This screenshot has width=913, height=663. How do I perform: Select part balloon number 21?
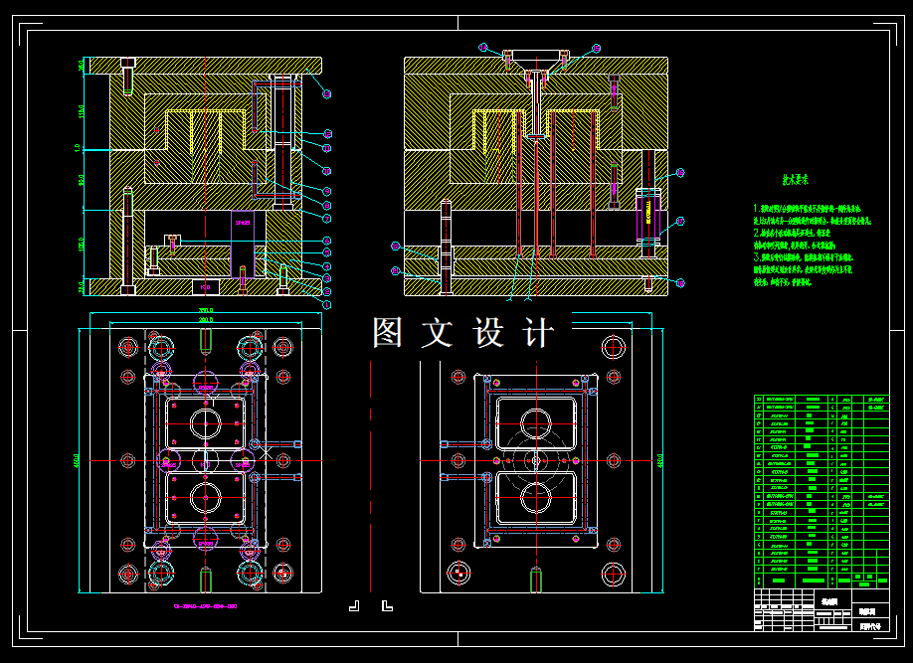[x=396, y=270]
